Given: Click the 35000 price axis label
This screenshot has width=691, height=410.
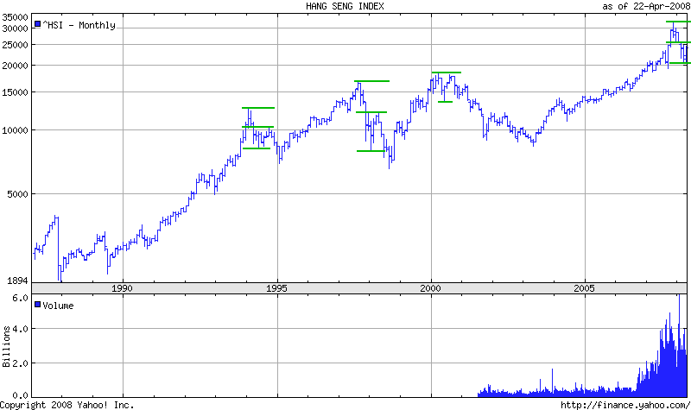Looking at the screenshot, I should (16, 17).
